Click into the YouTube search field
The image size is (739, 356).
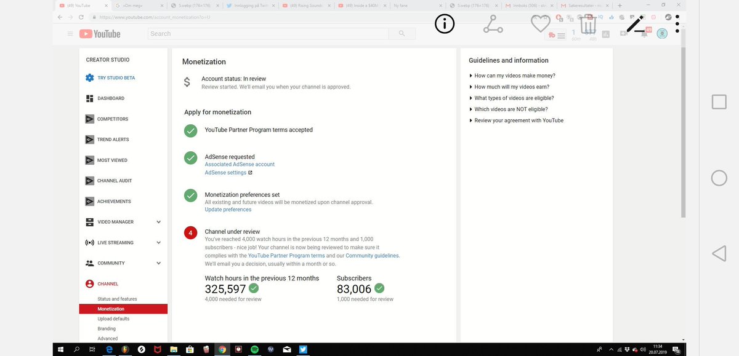click(x=269, y=34)
